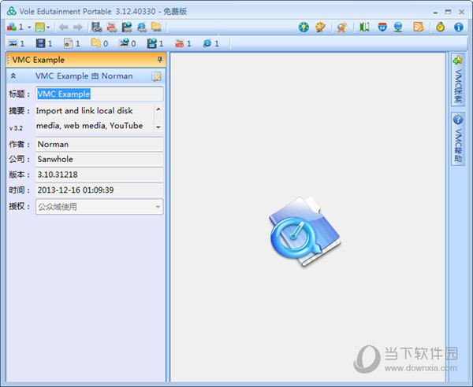The height and width of the screenshot is (387, 473).
Task: Click the blue globe network icon
Action: click(x=398, y=28)
